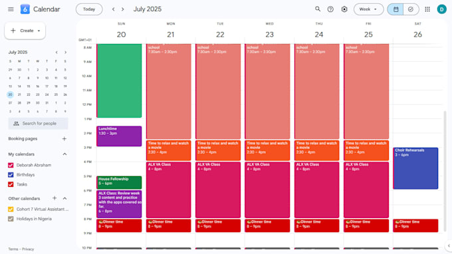Image resolution: width=452 pixels, height=254 pixels.
Task: Open Saturday Dinner time event
Action: [415, 225]
